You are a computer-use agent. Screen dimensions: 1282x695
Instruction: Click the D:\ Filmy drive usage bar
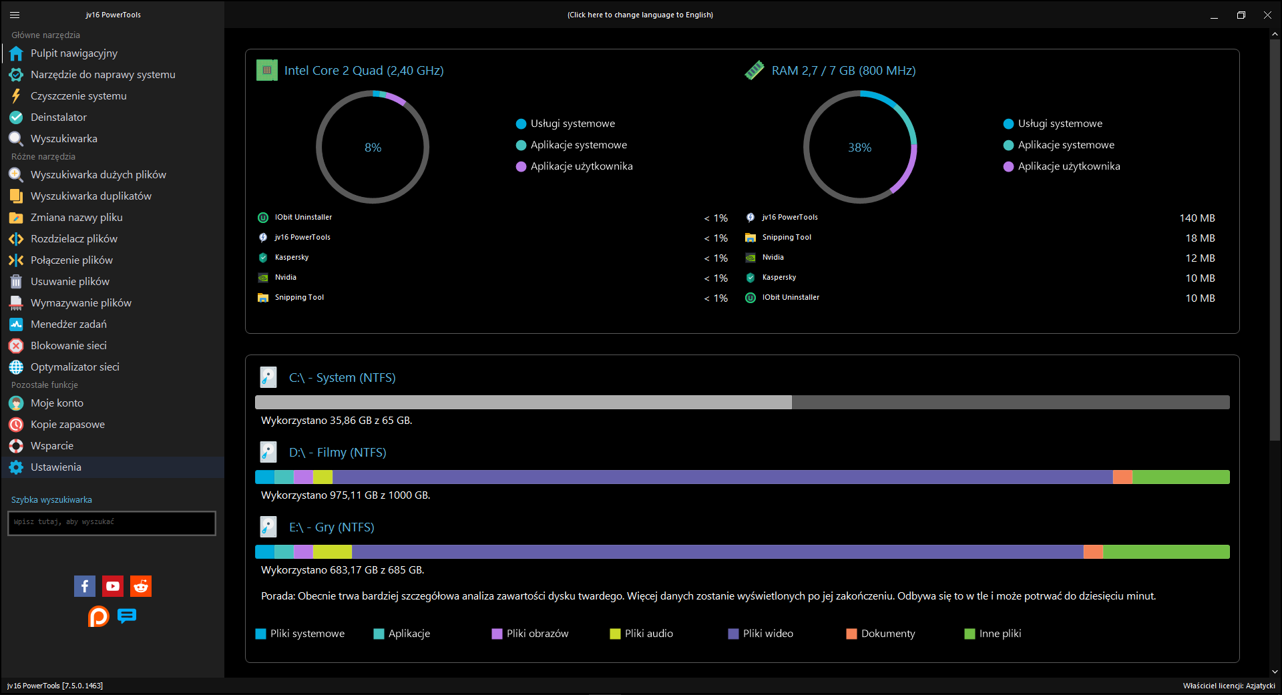pos(742,477)
